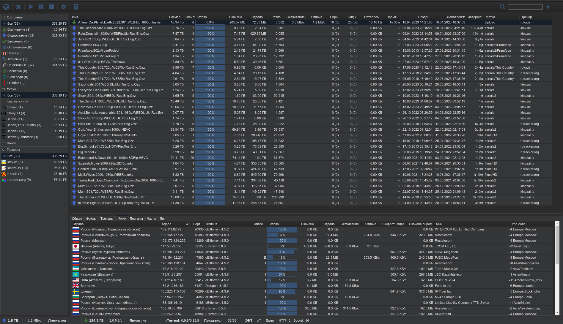
Task: Click the upload speed arrow in status bar
Action: pos(4,320)
